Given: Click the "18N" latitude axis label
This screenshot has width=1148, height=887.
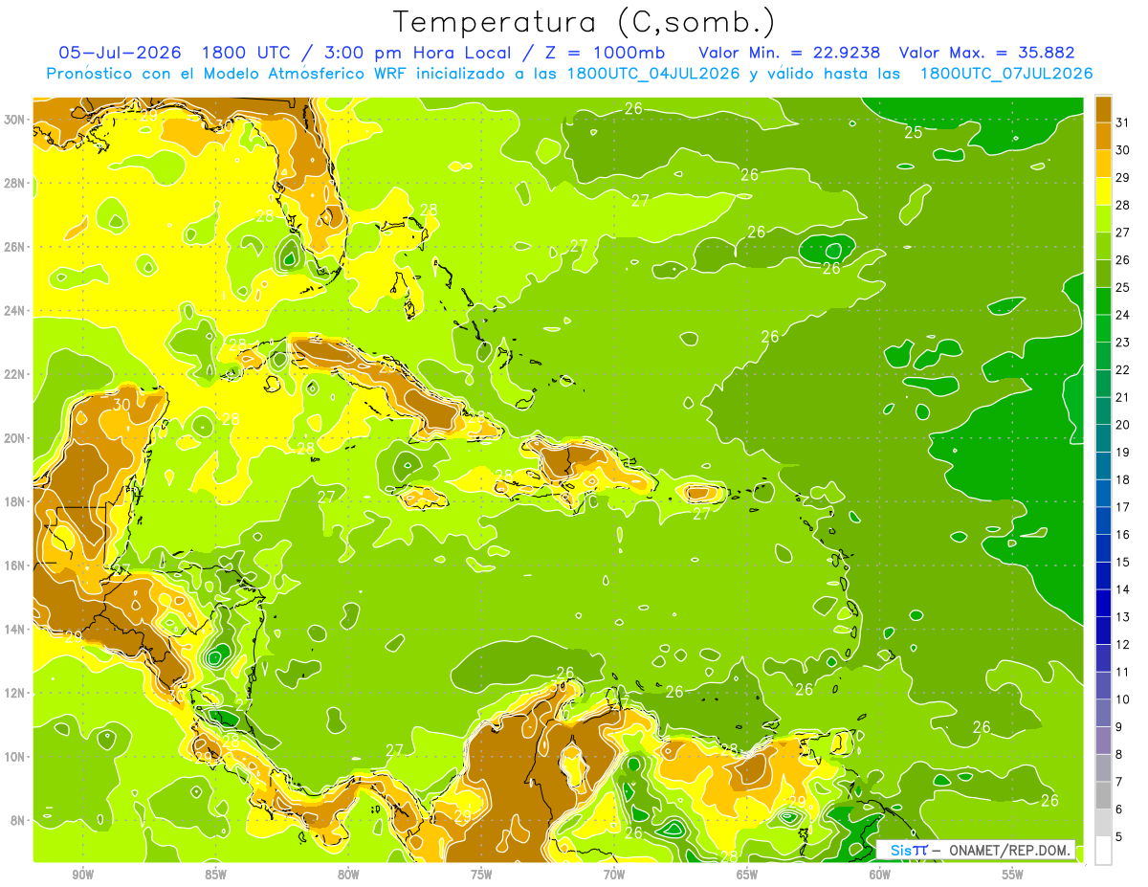Looking at the screenshot, I should 15,501.
